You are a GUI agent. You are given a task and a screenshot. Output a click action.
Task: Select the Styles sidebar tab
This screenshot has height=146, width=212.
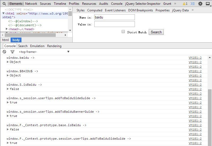click(81, 10)
